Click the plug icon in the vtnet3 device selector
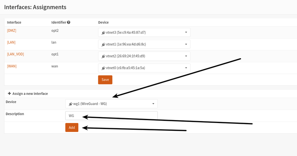Viewport: 297px width, 156px height. pos(104,33)
